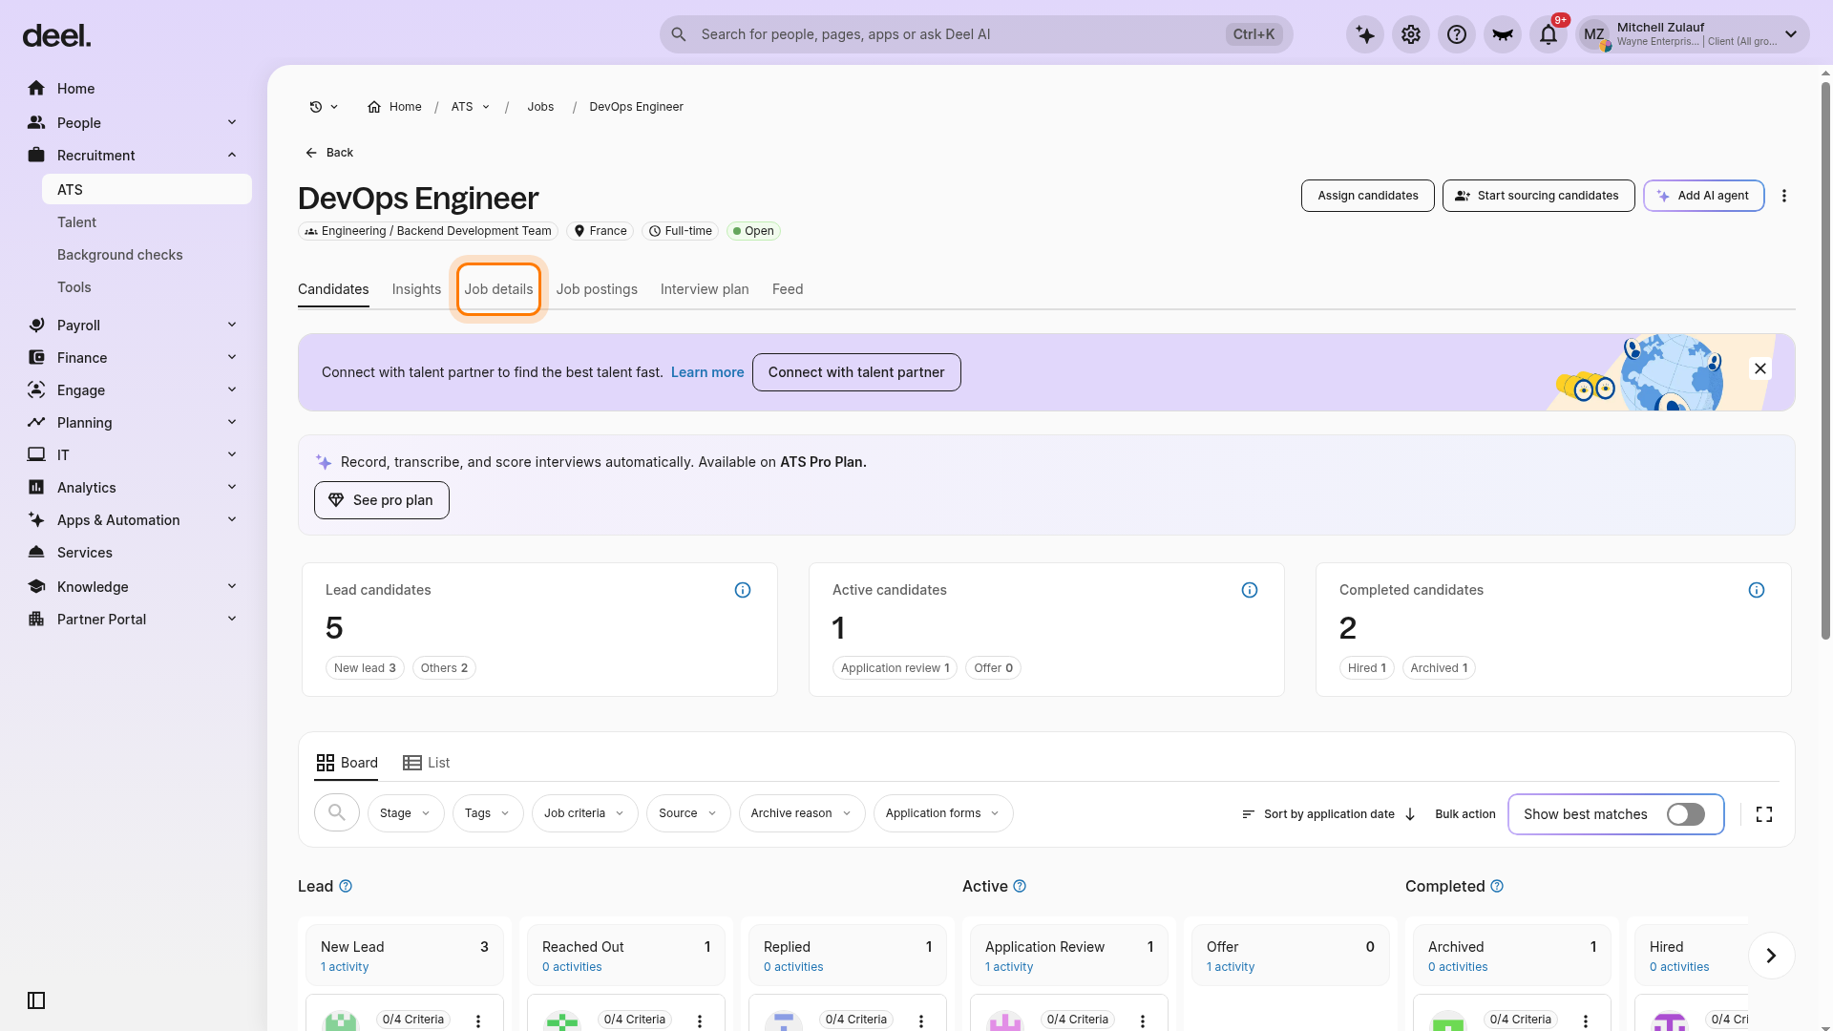Select Talent in the sidebar

click(x=147, y=222)
